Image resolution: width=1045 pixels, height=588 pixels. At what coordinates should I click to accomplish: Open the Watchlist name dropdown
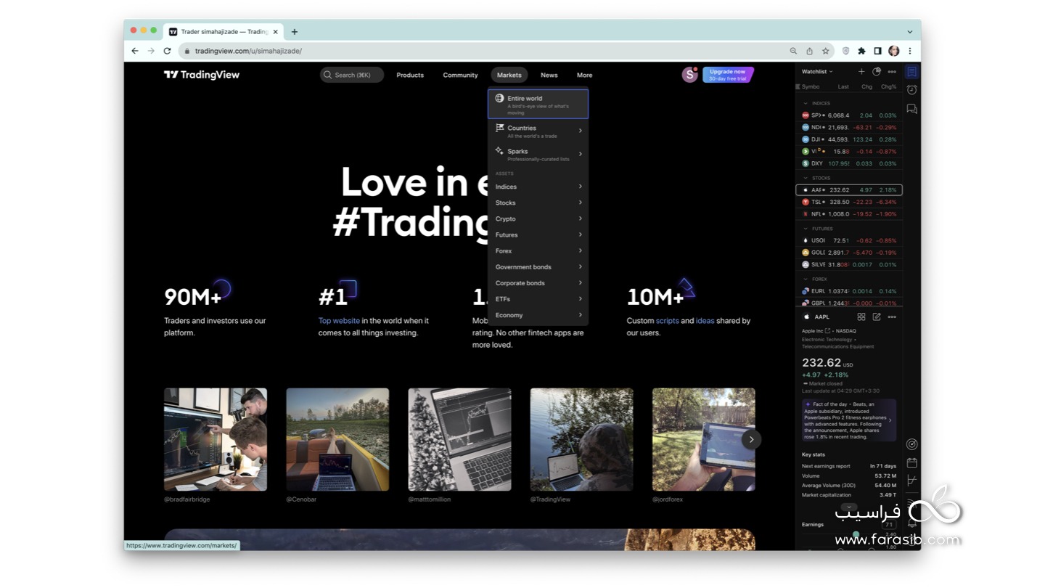[x=817, y=72]
